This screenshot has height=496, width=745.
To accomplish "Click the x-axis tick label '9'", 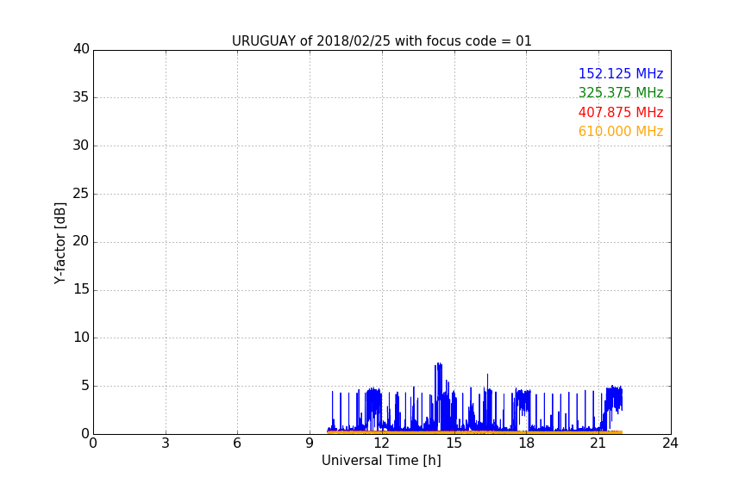I will click(x=310, y=443).
